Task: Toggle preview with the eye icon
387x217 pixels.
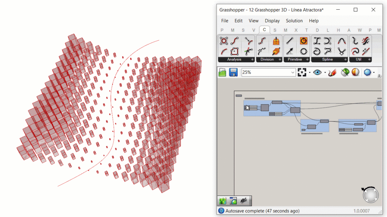Action: point(317,72)
